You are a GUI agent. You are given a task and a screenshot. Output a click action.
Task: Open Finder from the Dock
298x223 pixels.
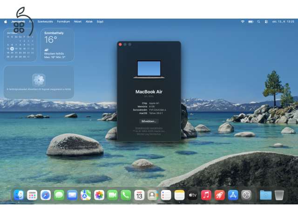(x=19, y=195)
